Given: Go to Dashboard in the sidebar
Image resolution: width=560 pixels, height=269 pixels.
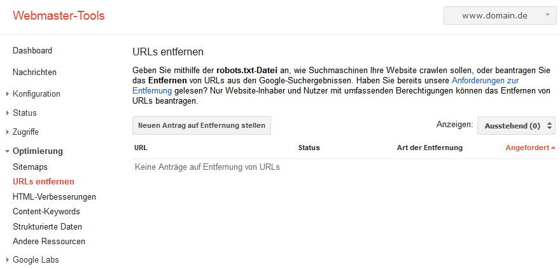Looking at the screenshot, I should coord(32,50).
